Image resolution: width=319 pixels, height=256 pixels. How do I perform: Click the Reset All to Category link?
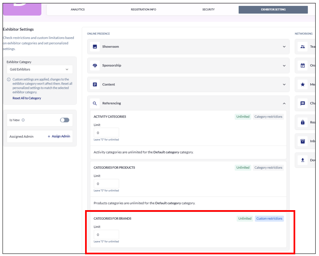coord(27,98)
